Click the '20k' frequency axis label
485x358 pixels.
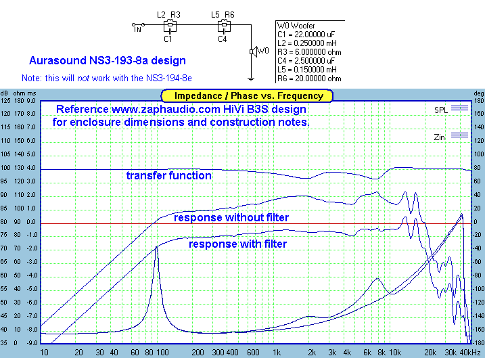[x=430, y=353]
